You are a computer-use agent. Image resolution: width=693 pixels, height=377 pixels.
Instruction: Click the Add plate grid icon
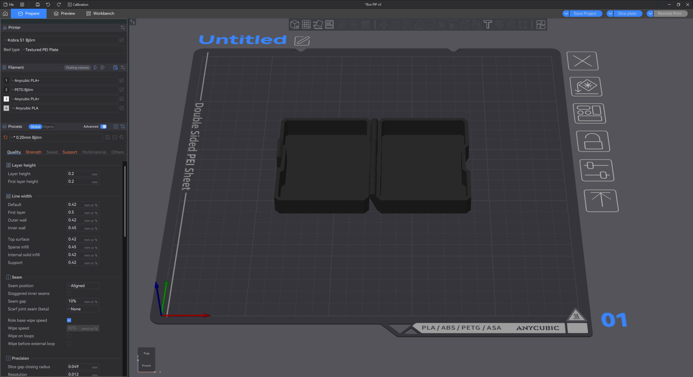(306, 25)
